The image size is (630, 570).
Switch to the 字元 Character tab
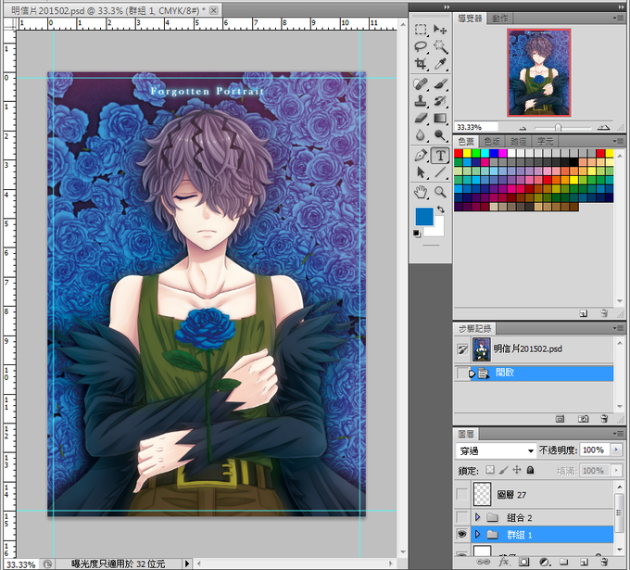(x=545, y=141)
